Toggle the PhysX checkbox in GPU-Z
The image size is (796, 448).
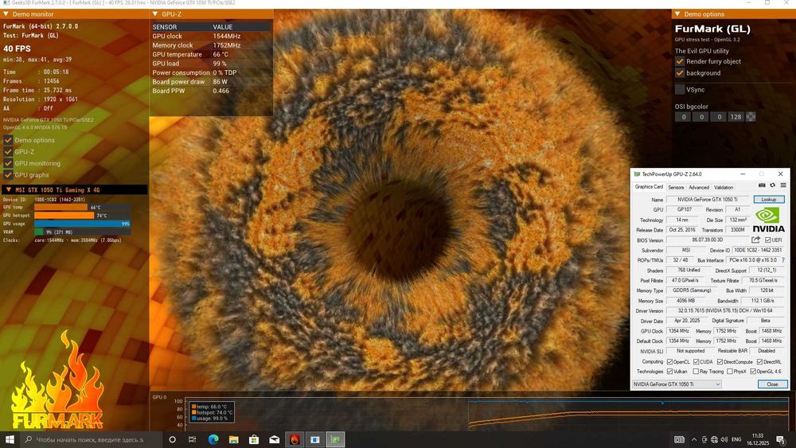point(730,372)
